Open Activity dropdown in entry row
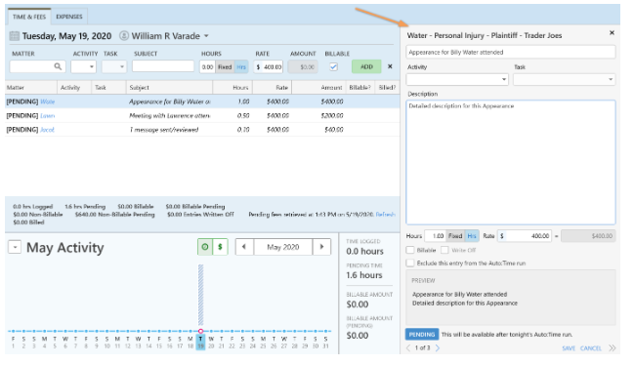The image size is (634, 365). (x=84, y=66)
